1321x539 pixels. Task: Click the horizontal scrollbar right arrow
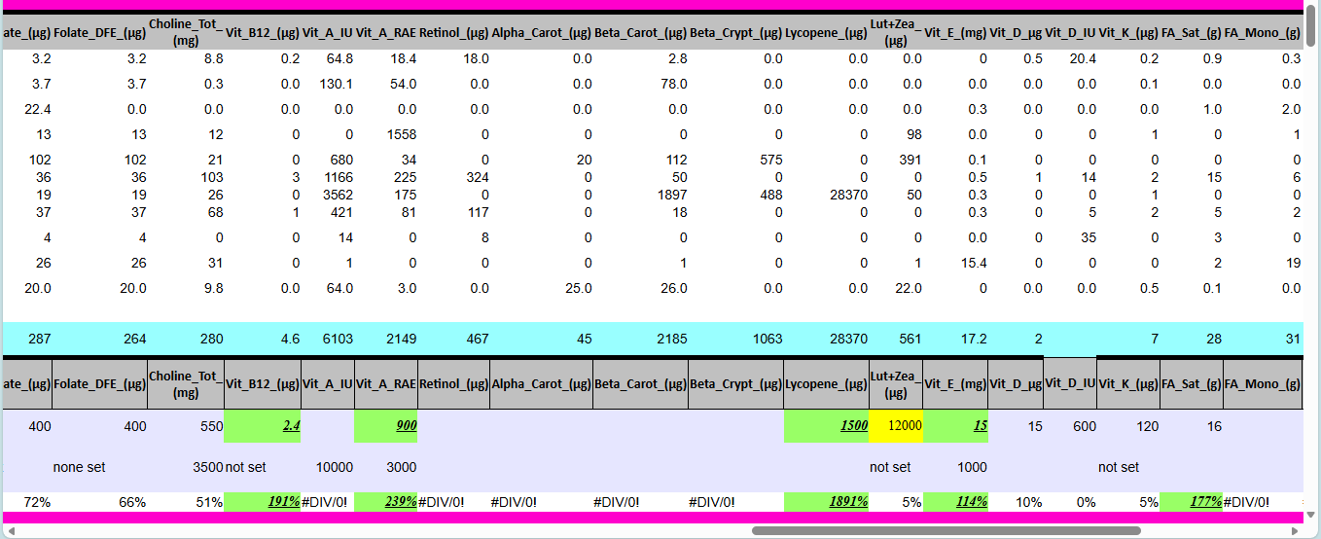pos(1296,531)
